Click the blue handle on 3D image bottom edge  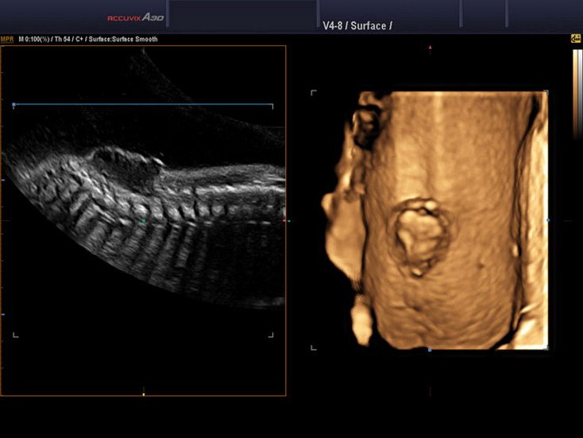[430, 349]
